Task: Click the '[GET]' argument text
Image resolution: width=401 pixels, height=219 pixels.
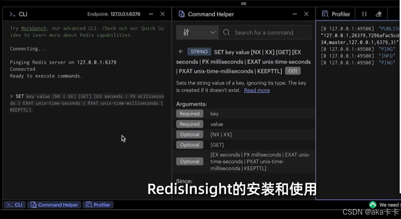Action: click(217, 145)
